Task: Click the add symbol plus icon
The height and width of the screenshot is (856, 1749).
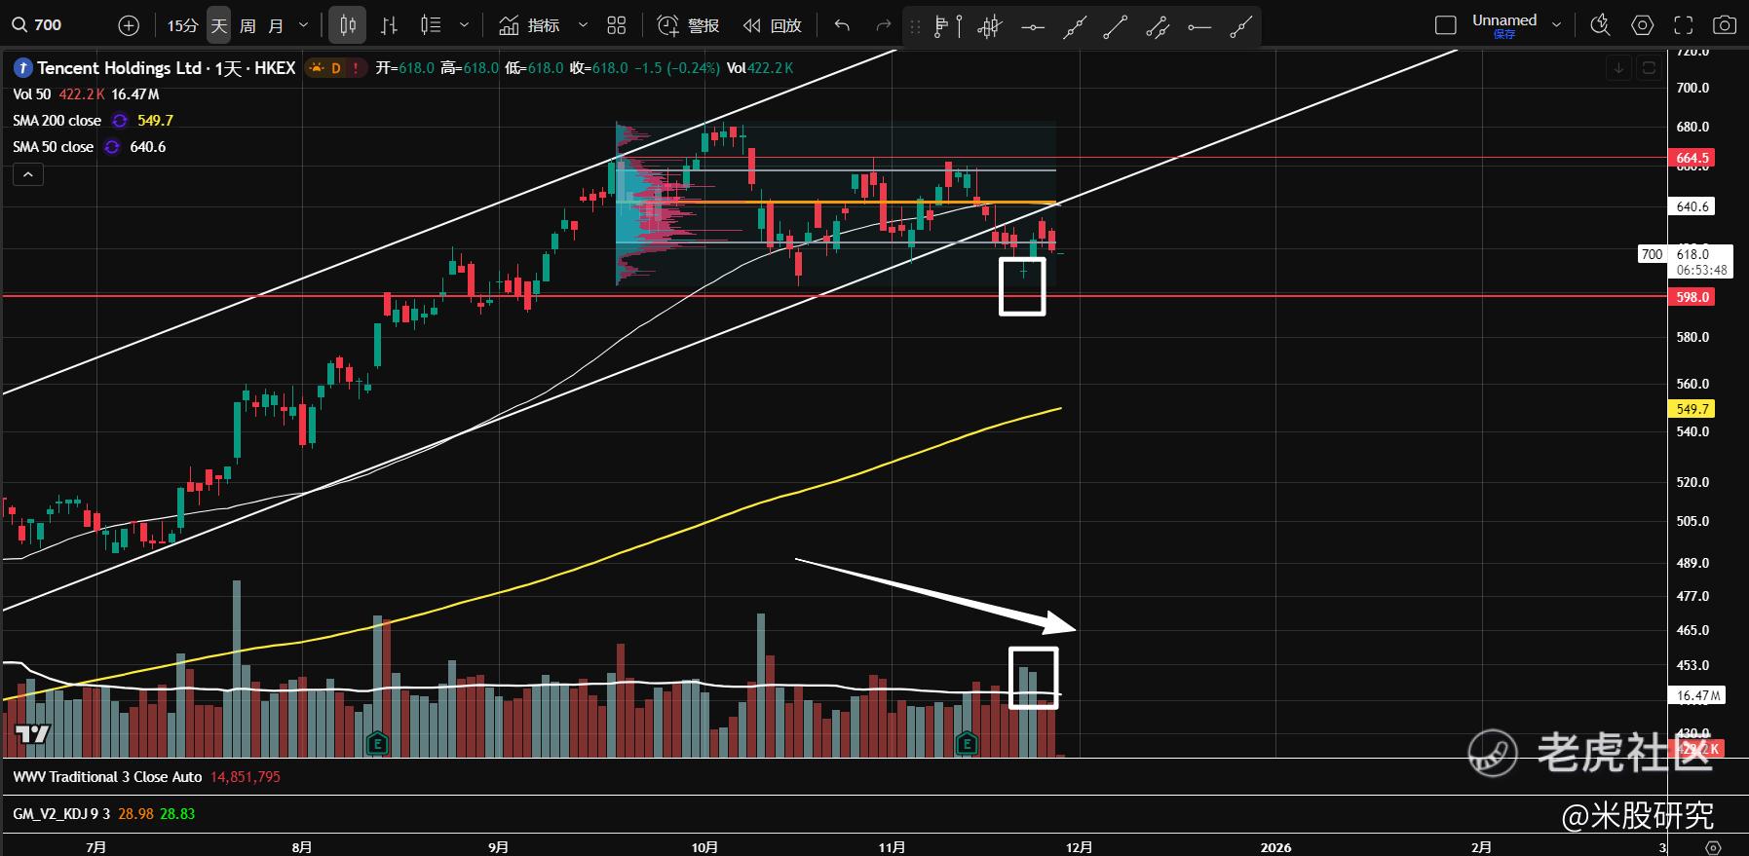Action: coord(129,25)
